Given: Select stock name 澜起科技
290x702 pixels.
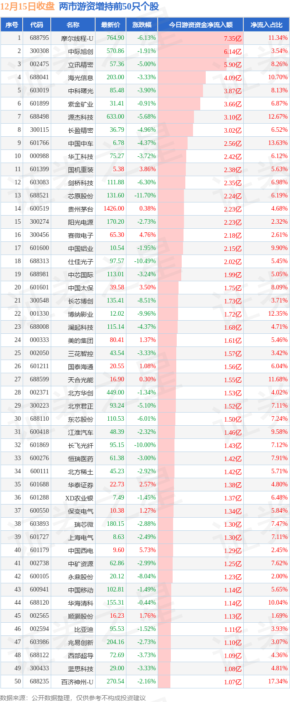Looking at the screenshot, I should click(81, 327).
